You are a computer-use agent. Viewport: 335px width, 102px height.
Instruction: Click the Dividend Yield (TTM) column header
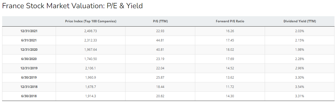[x=299, y=21]
